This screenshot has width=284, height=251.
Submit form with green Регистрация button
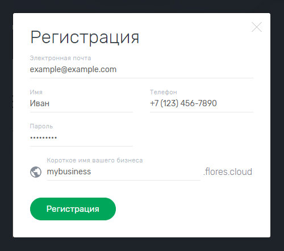tap(73, 209)
